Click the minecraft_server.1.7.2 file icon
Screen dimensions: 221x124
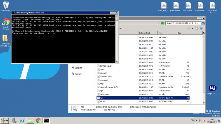(x=98, y=87)
